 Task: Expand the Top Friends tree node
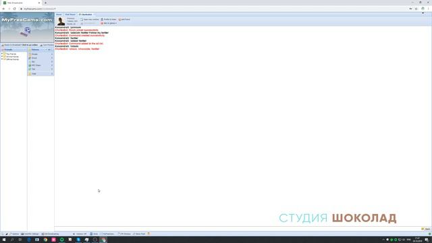2,54
